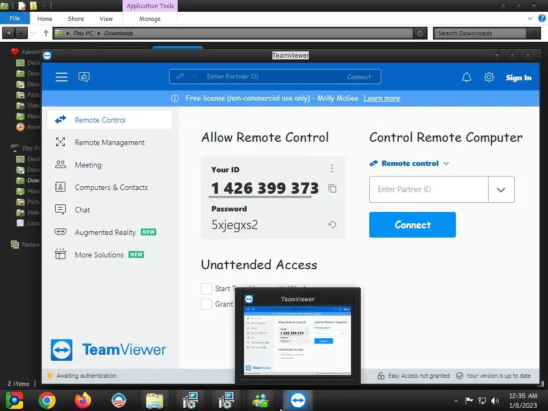
Task: Click Your version is up to date status
Action: [x=494, y=376]
